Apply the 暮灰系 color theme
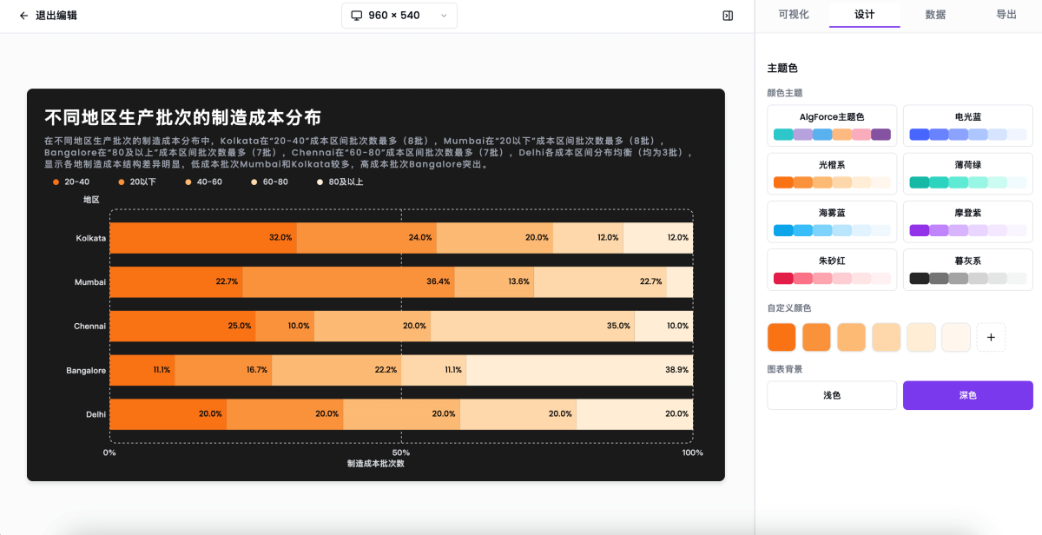This screenshot has width=1042, height=535. click(x=967, y=269)
